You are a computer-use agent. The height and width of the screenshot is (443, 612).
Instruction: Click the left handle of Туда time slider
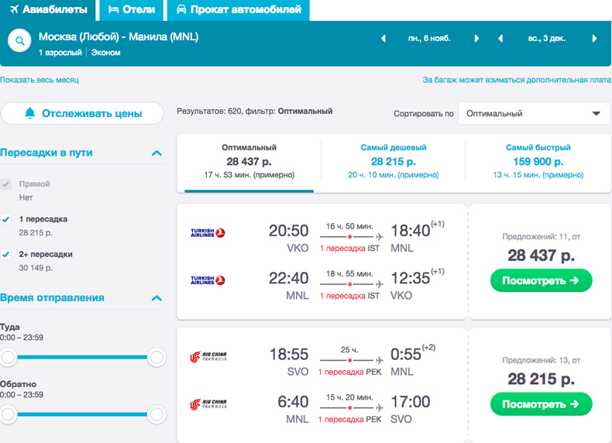pyautogui.click(x=8, y=357)
